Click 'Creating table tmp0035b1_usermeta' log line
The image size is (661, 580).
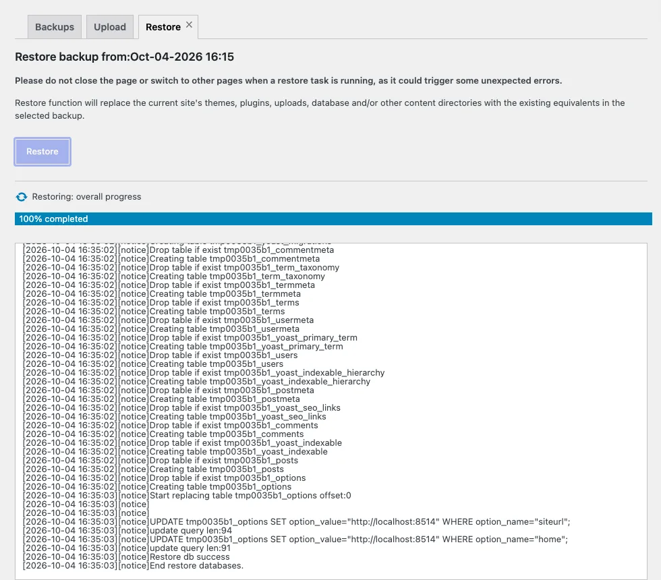pos(161,329)
